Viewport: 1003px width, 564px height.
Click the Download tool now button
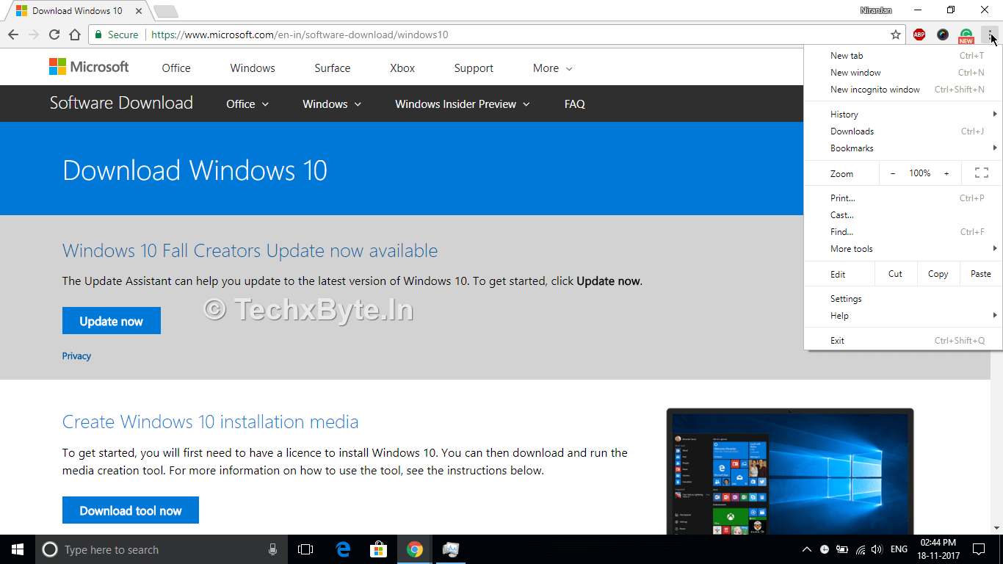coord(131,510)
